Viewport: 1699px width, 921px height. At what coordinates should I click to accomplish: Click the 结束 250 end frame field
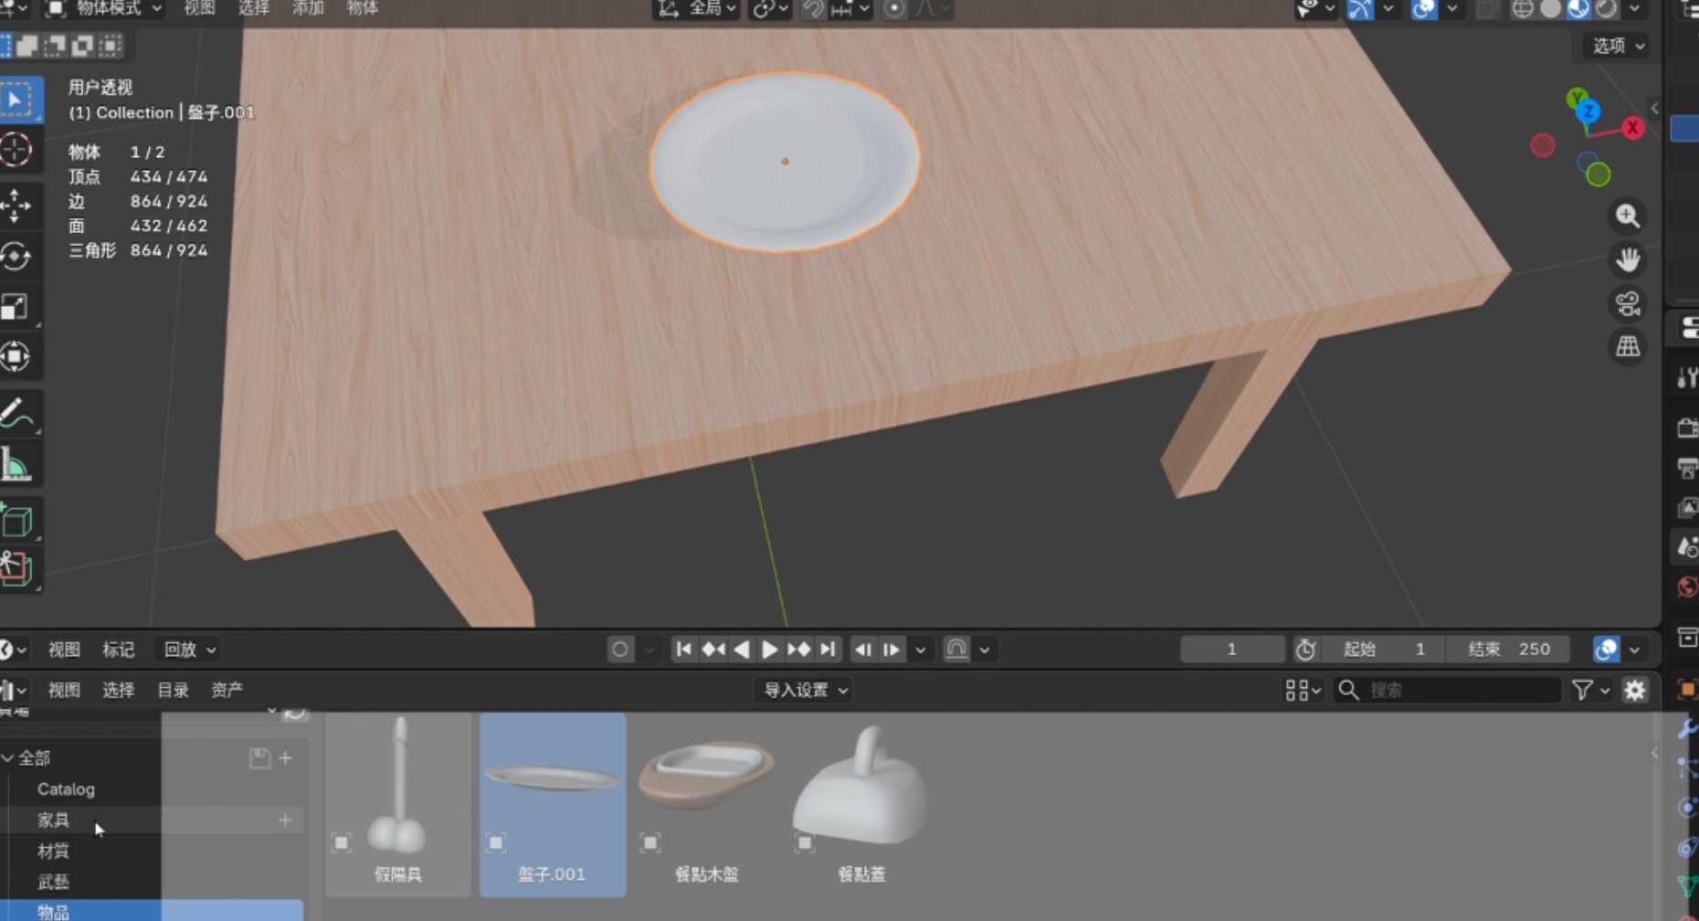coord(1509,650)
